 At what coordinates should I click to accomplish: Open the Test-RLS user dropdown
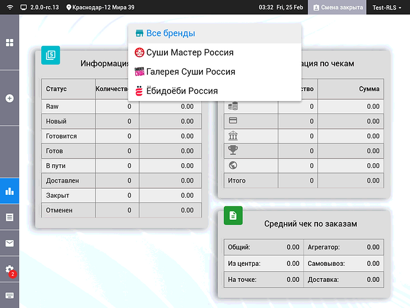(387, 8)
